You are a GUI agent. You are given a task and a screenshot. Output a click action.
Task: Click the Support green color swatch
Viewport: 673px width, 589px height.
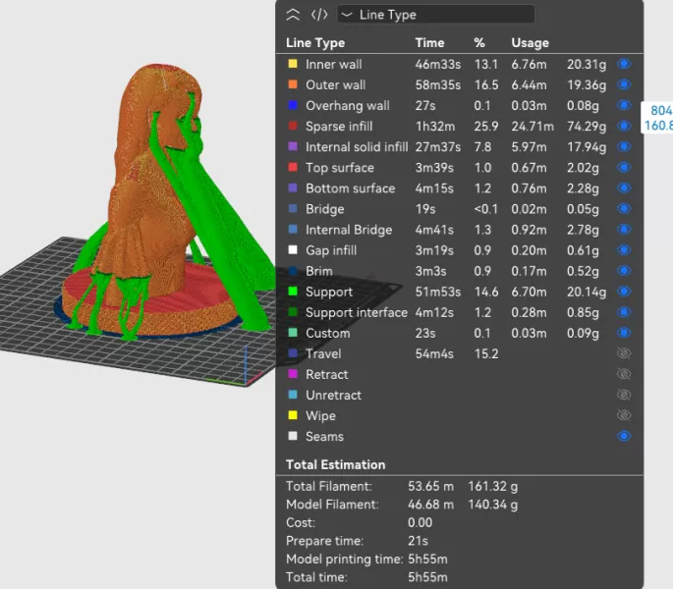pyautogui.click(x=292, y=292)
